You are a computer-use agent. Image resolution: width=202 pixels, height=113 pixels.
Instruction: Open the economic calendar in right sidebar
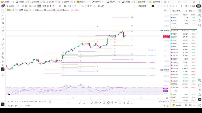point(199,85)
